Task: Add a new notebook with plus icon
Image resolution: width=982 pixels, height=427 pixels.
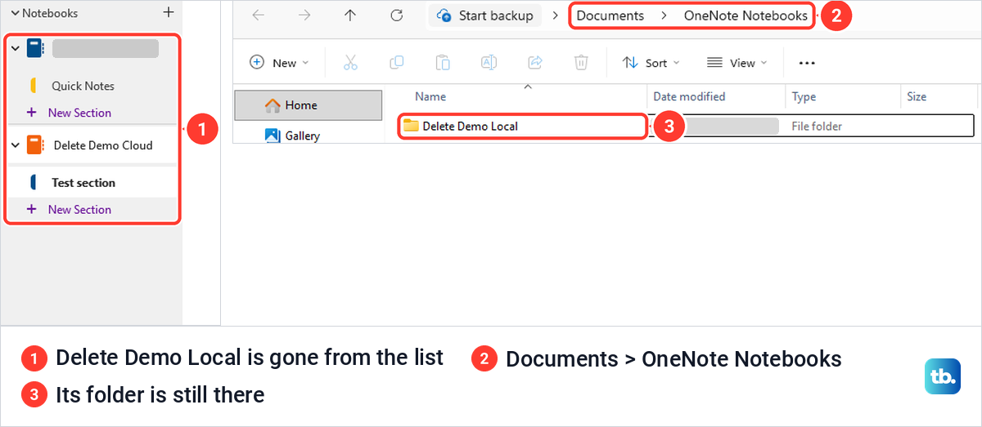Action: point(169,12)
